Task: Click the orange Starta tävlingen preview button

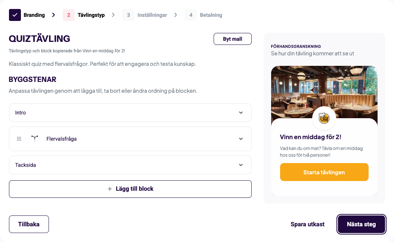Action: (324, 172)
